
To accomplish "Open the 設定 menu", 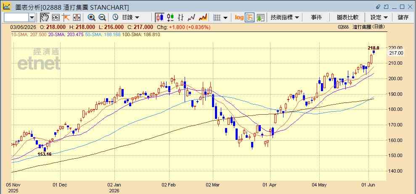I will (379, 18).
